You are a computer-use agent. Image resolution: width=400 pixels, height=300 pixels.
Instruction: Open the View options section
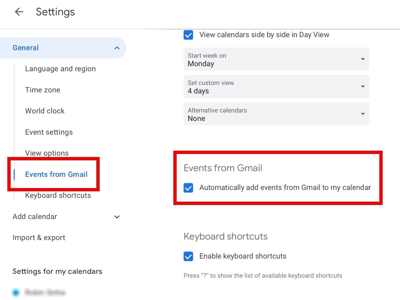tap(47, 153)
